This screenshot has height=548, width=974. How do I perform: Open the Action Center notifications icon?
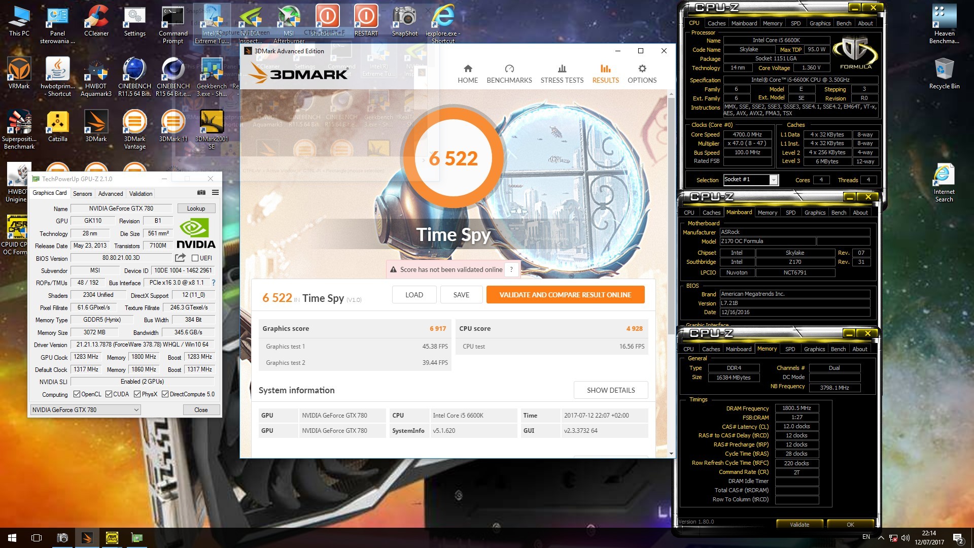click(x=958, y=538)
